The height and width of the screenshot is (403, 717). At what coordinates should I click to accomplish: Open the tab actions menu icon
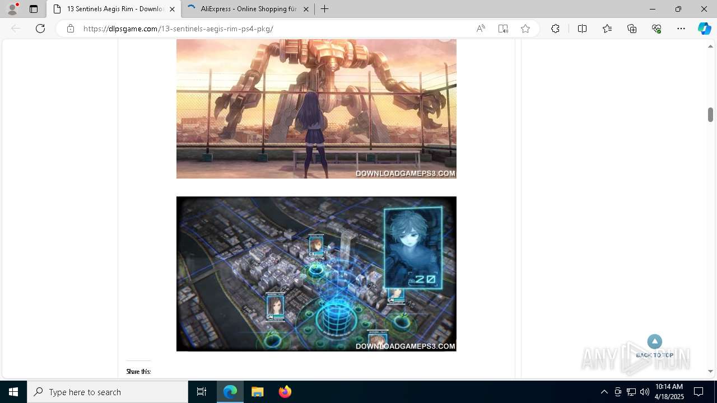point(34,9)
